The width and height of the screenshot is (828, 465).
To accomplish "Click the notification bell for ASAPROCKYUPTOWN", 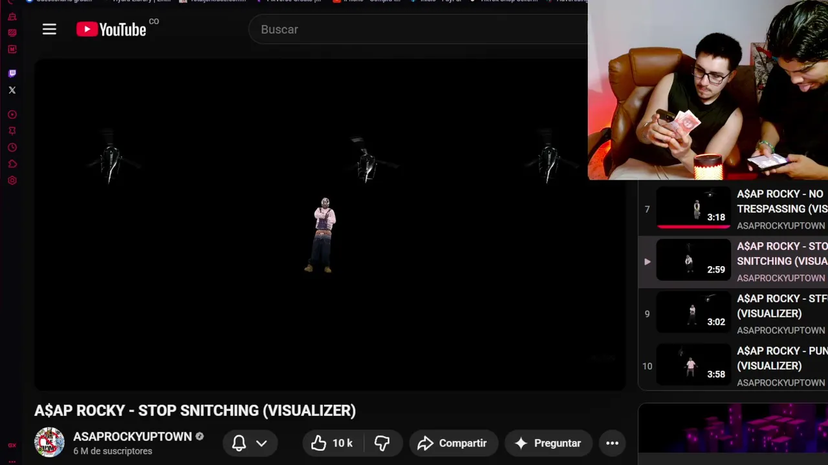I will click(239, 443).
